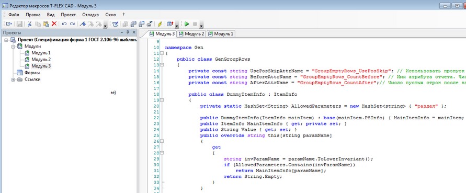This screenshot has width=466, height=193.
Task: Maximize the macro editor window
Action: (457, 5)
